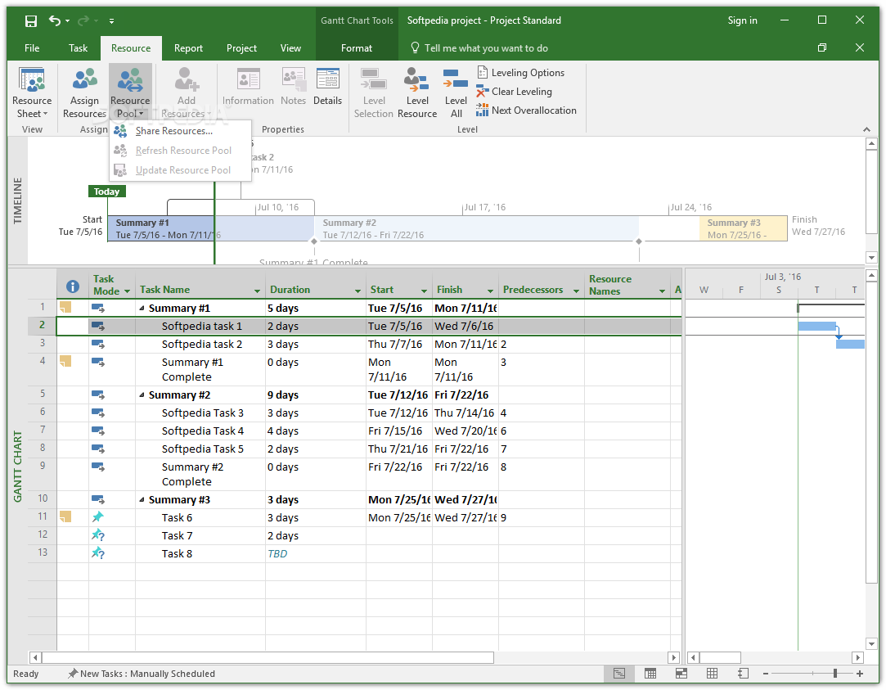
Task: Click New Tasks : Manually Scheduled in status bar
Action: click(142, 674)
